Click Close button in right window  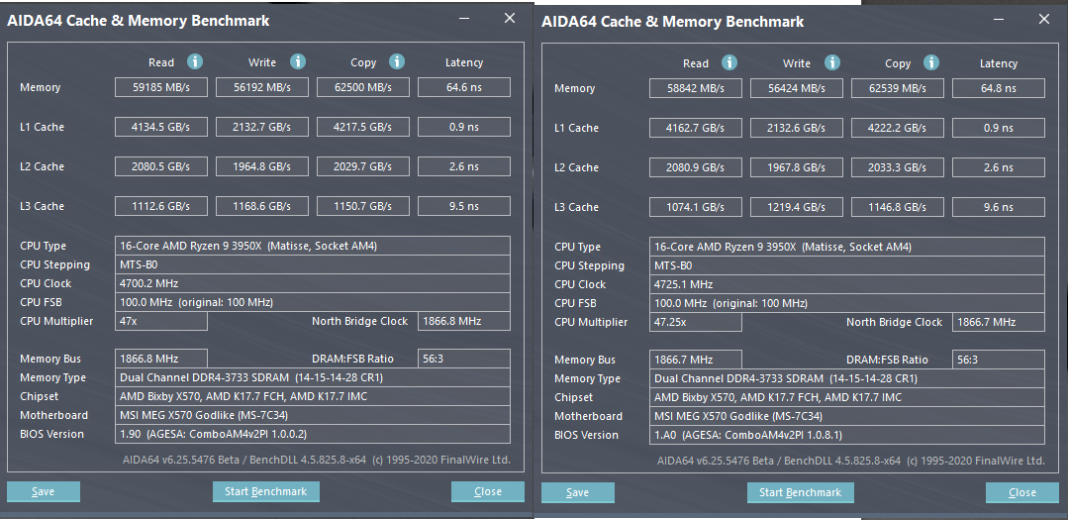click(1022, 492)
